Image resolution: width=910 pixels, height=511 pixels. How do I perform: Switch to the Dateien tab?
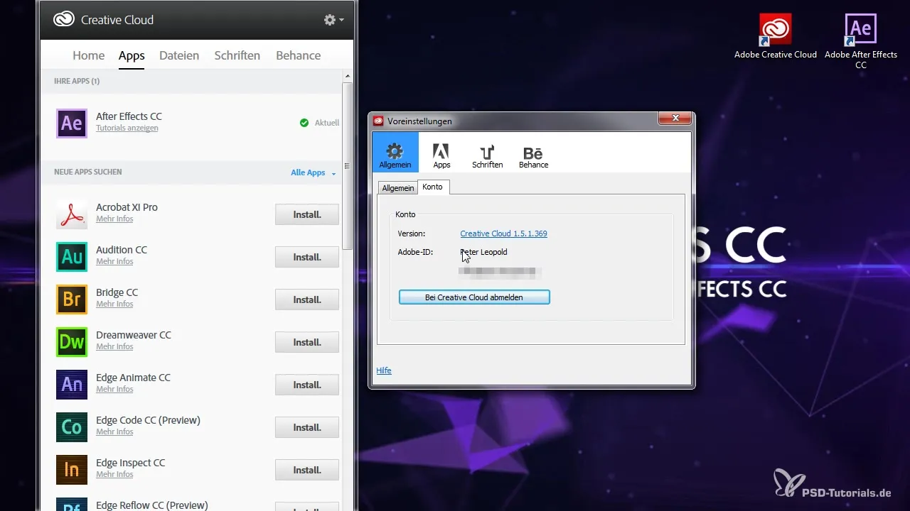tap(179, 55)
